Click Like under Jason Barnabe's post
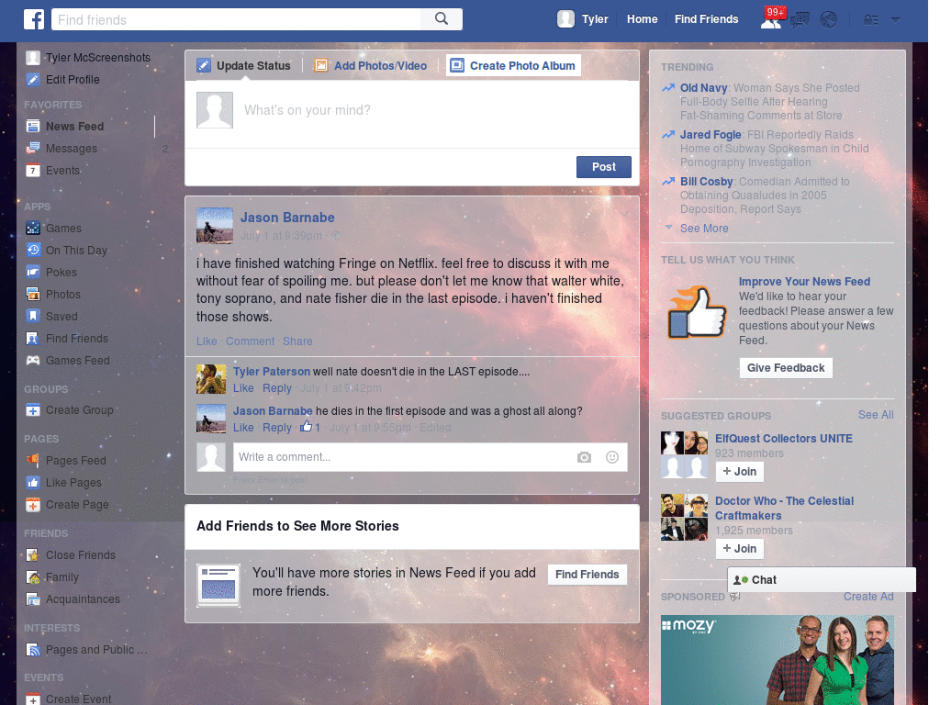 pos(207,341)
